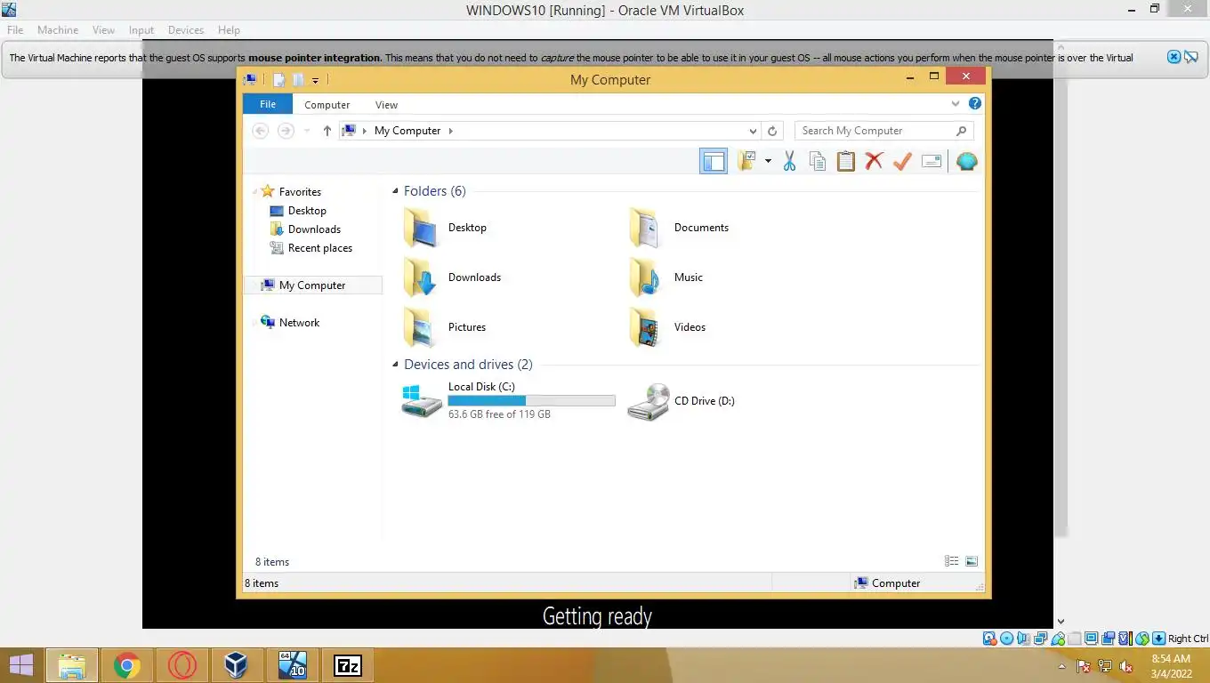Screen dimensions: 1210x683
Task: Expand the ribbon with the chevron
Action: point(956,104)
